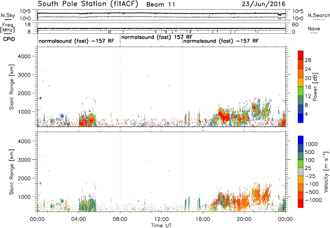Click the '12:00' time axis tick label
The height and width of the screenshot is (228, 330).
[x=161, y=219]
